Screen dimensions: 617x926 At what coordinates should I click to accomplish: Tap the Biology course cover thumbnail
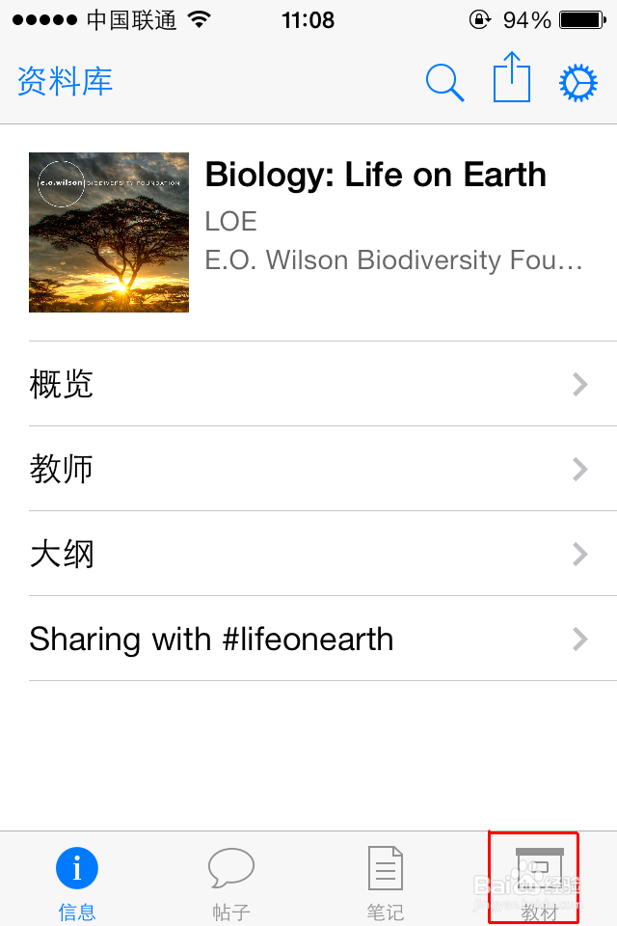pos(109,232)
